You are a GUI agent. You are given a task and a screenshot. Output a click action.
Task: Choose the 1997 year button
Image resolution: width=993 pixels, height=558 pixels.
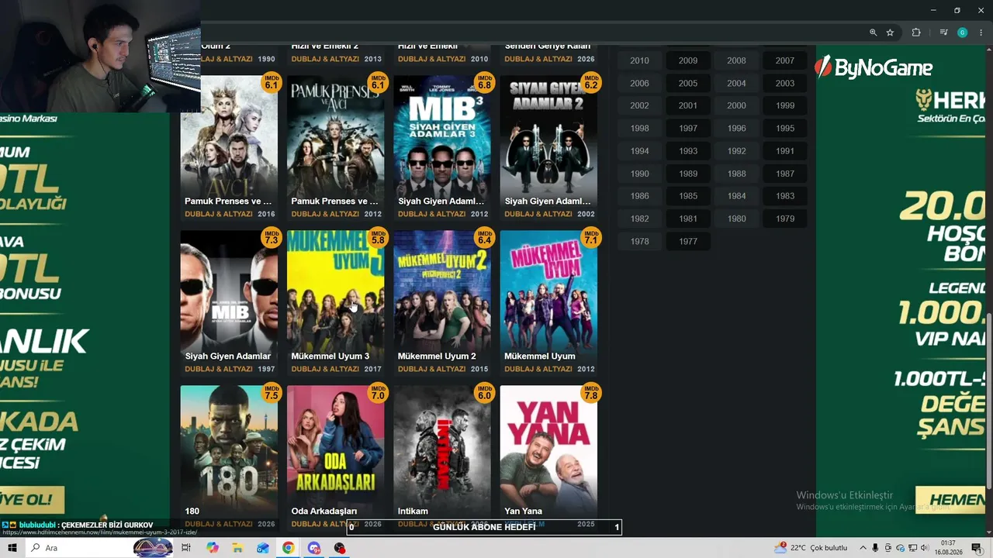point(688,128)
